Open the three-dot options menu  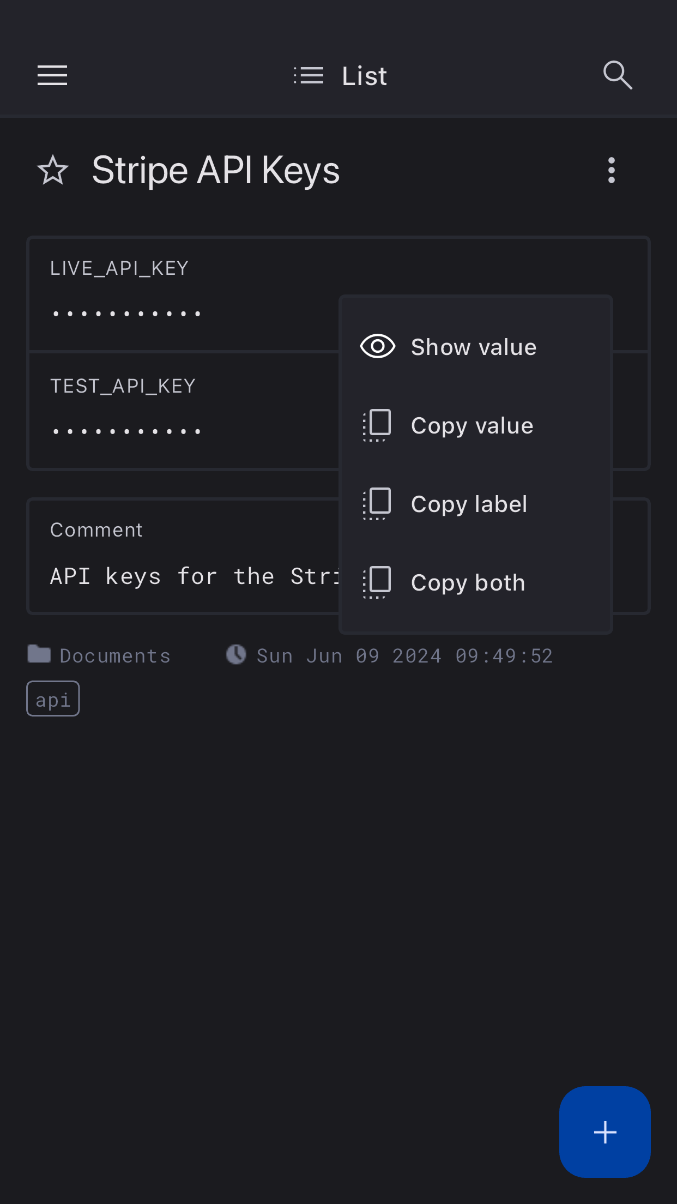(x=611, y=170)
